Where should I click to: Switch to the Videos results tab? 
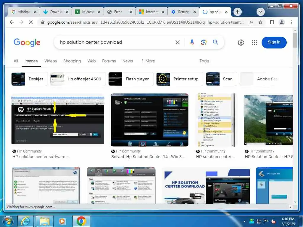pyautogui.click(x=50, y=61)
